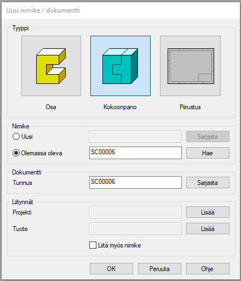241x281 pixels.
Task: Enable the Liitä myös nimike checkbox
Action: 93,245
